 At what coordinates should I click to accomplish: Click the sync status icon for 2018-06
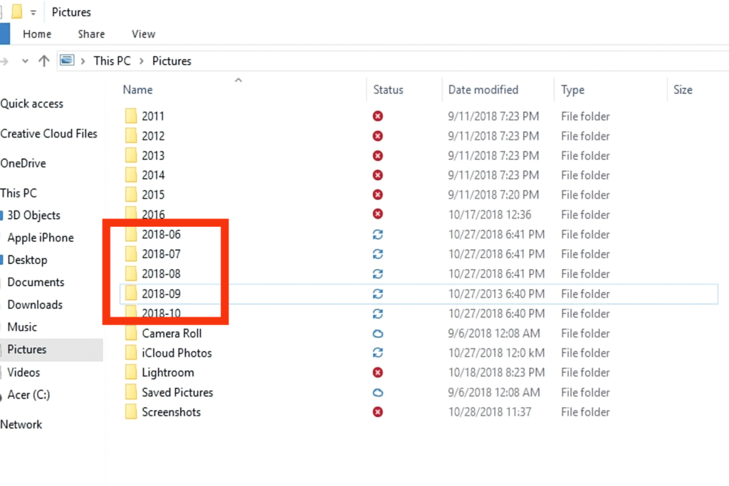378,234
